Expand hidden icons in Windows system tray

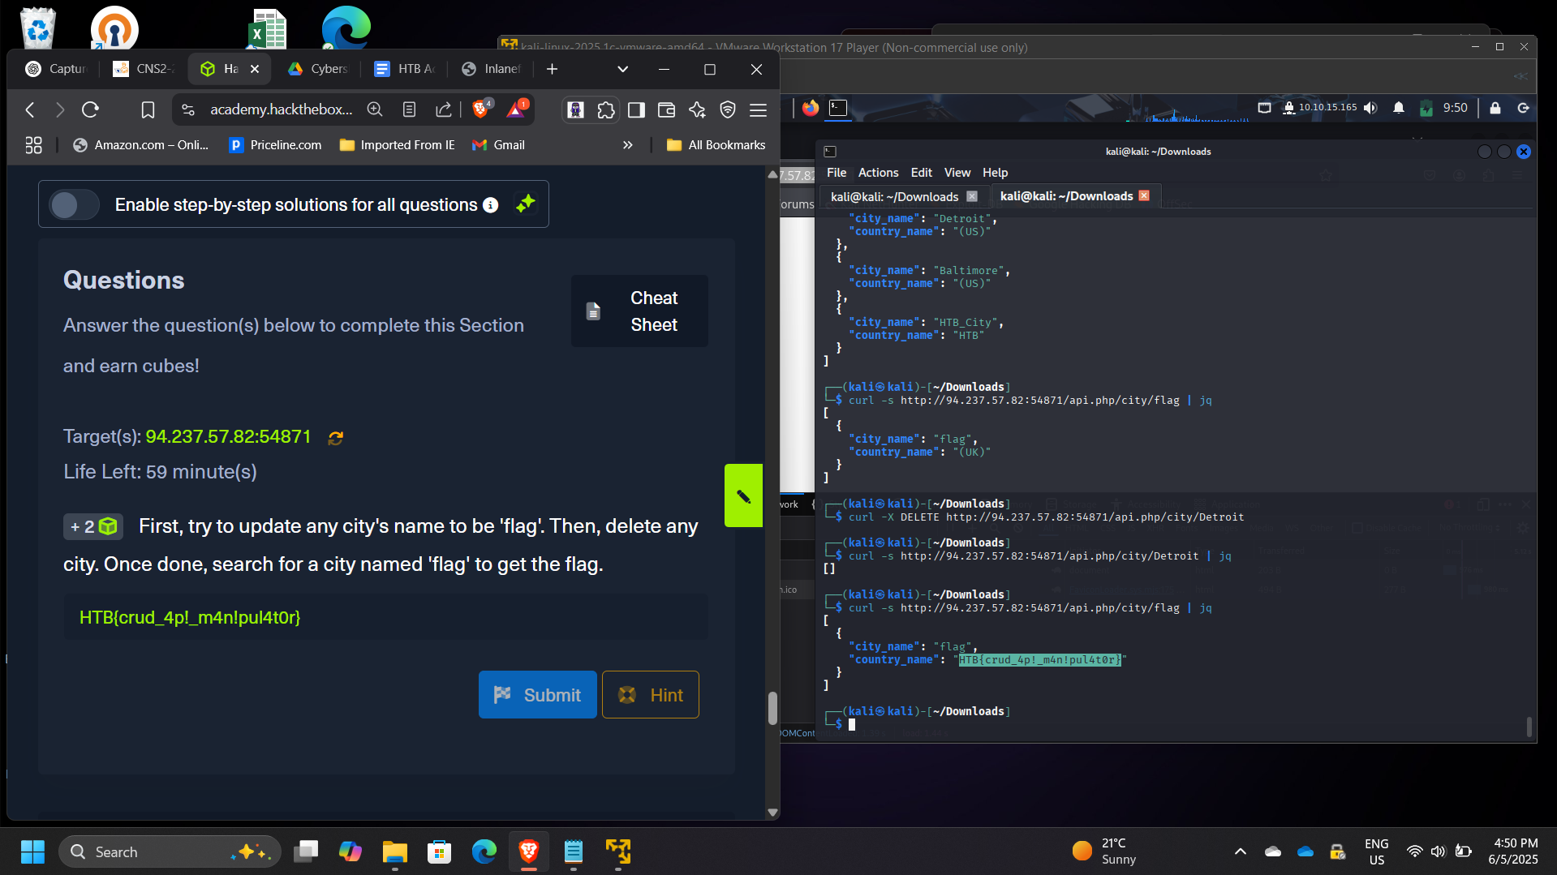click(x=1240, y=851)
